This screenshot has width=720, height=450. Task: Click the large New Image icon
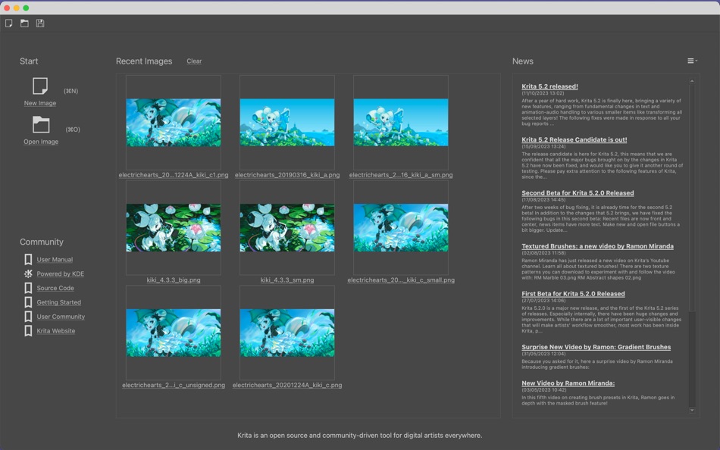pos(40,86)
